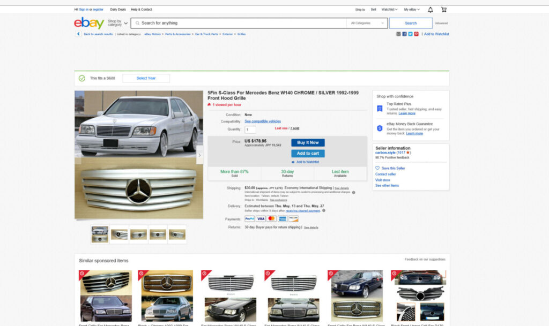Click the register link
The height and width of the screenshot is (326, 549).
(x=98, y=10)
